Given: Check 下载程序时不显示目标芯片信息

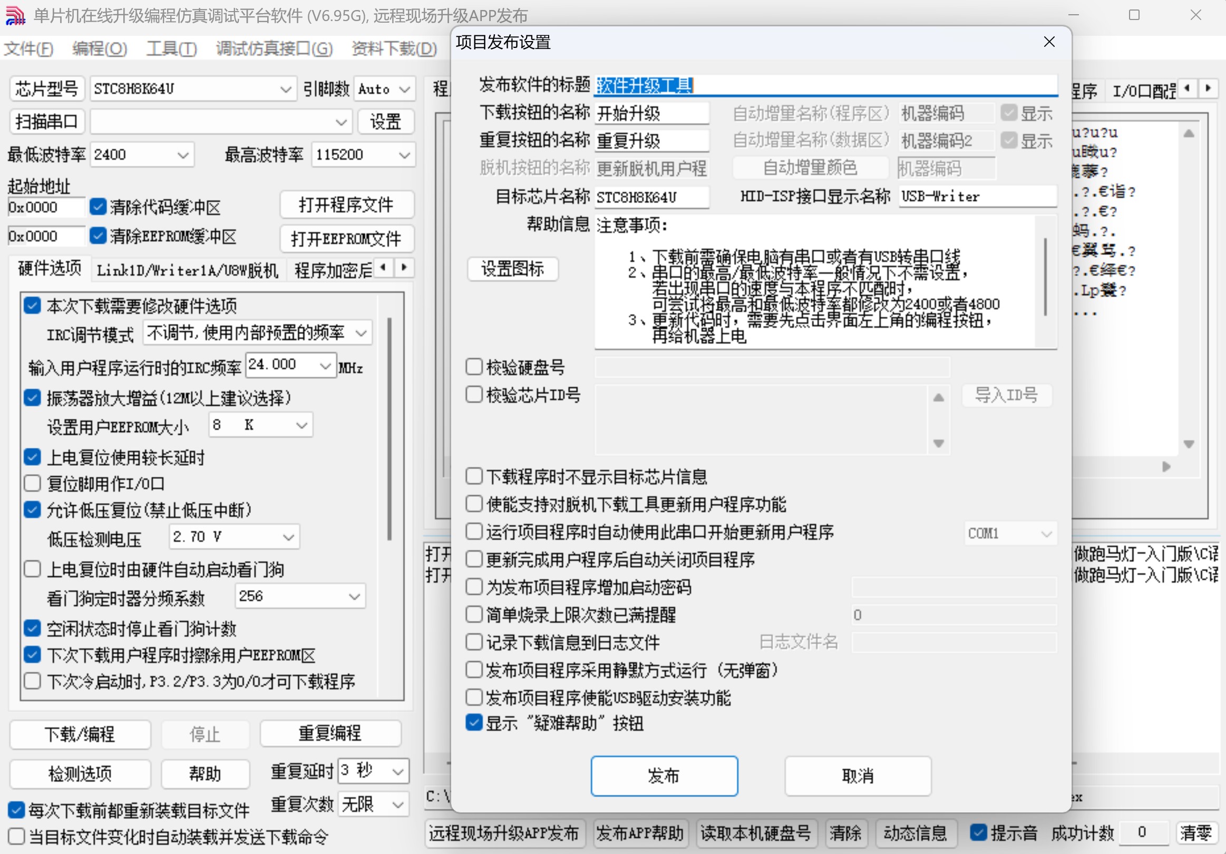Looking at the screenshot, I should pos(474,476).
